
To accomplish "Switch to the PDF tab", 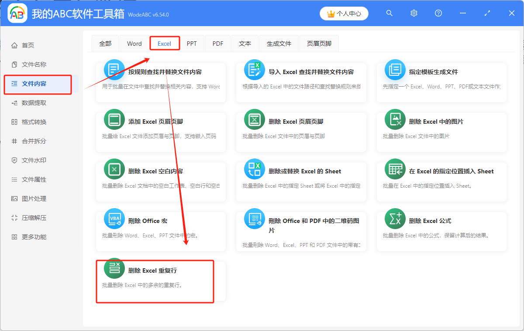I will click(217, 43).
